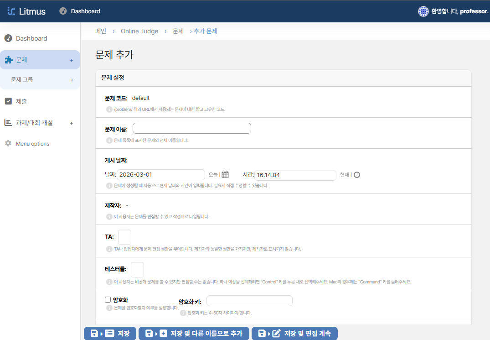Image resolution: width=490 pixels, height=340 pixels.
Task: Open Dashboard in the sidebar
Action: point(31,38)
